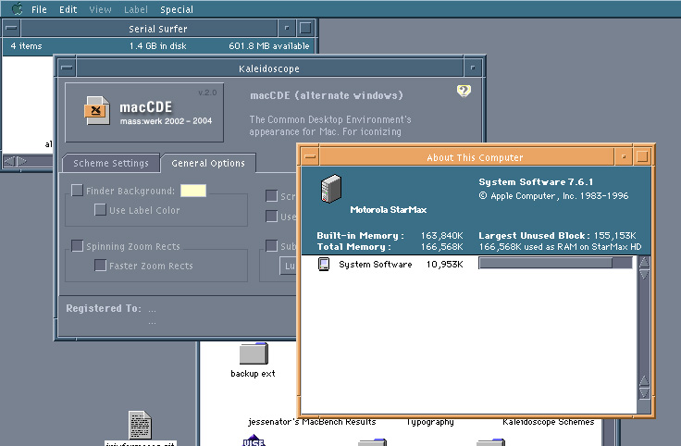Check the Faster Zoom Rects option
The width and height of the screenshot is (681, 446).
click(100, 266)
